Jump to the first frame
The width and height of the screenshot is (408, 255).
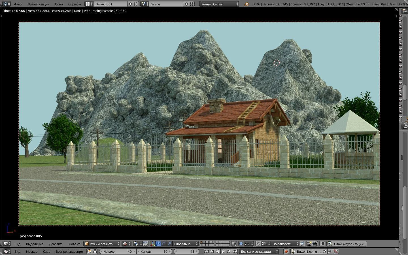click(x=206, y=251)
